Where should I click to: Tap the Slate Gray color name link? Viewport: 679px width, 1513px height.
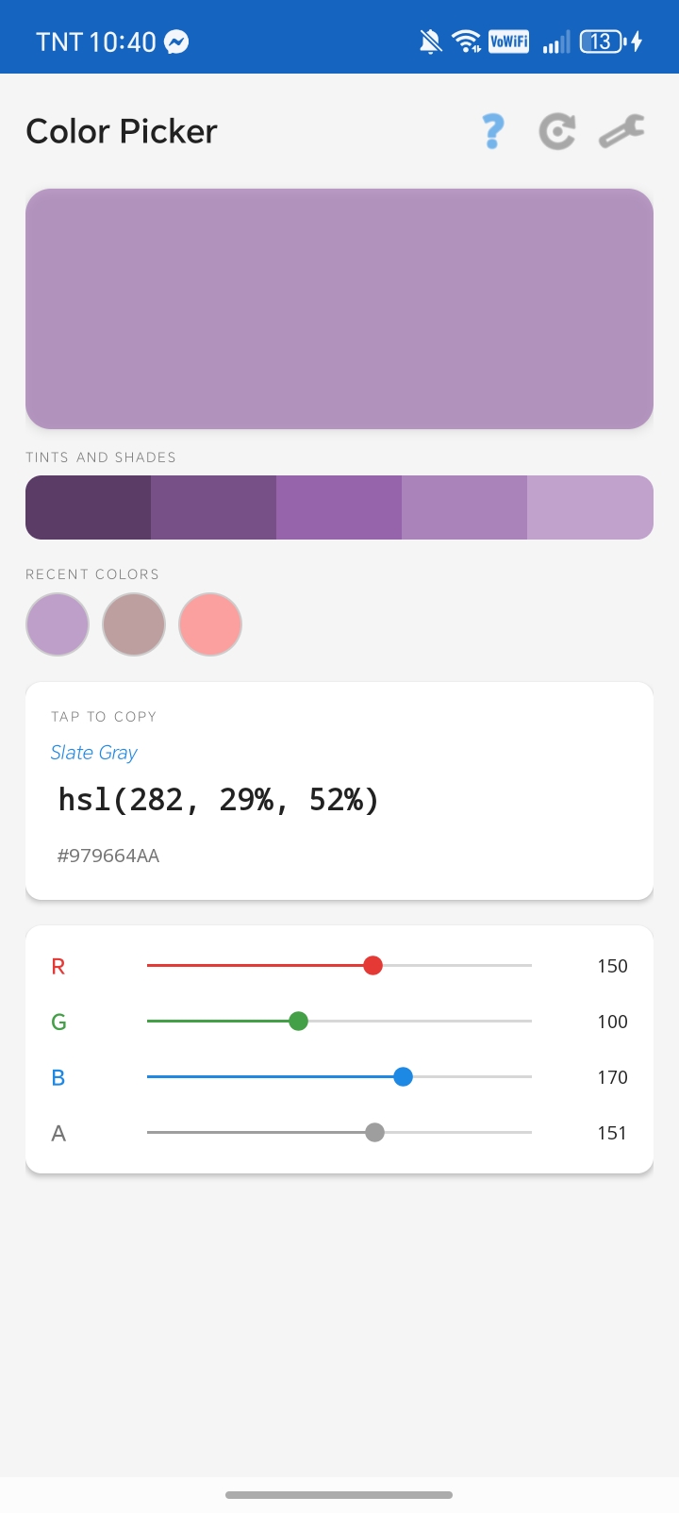(x=94, y=753)
